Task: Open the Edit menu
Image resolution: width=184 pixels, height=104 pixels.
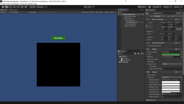Action: [x=4, y=4]
